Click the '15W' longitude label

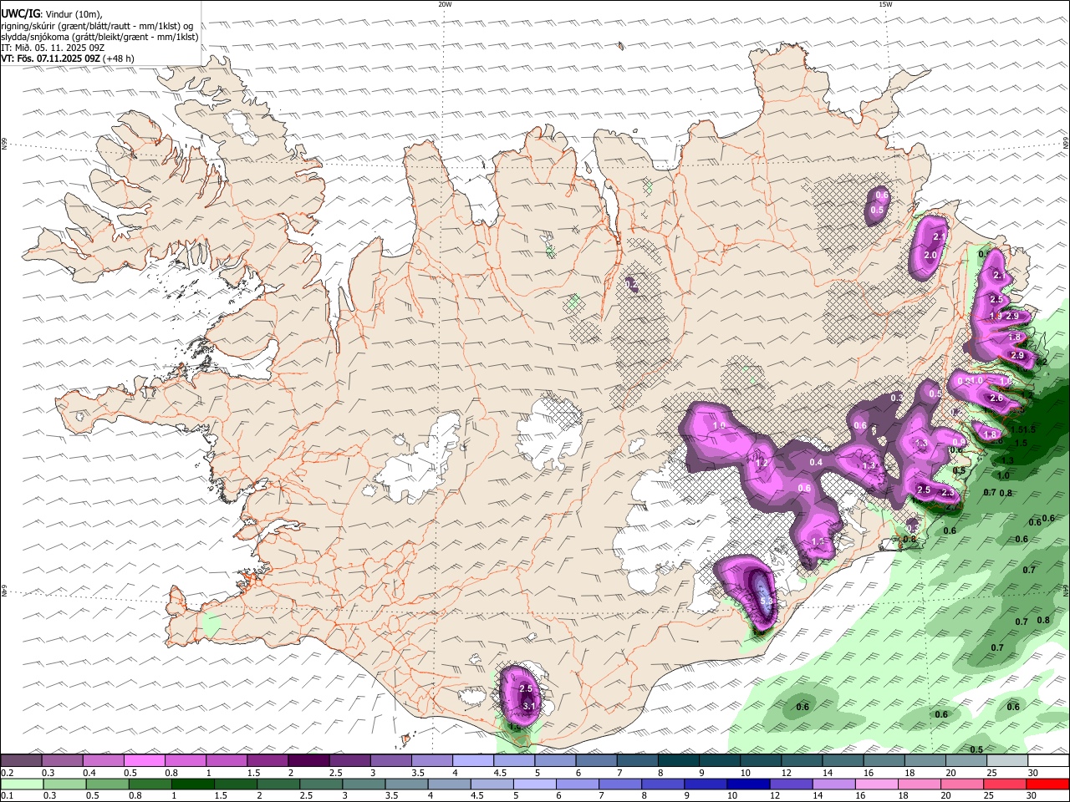click(x=885, y=4)
